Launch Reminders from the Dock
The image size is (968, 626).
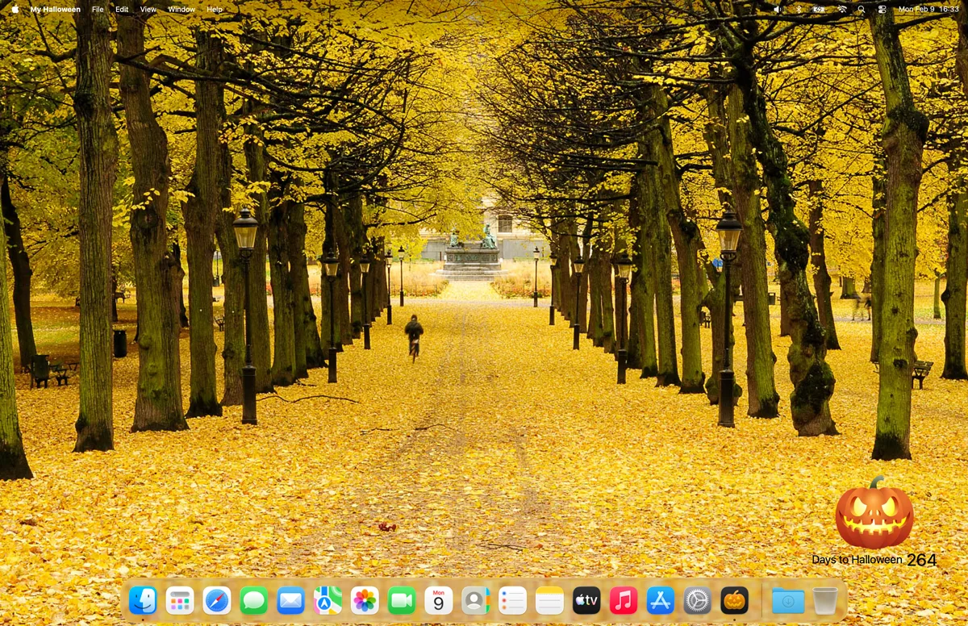pyautogui.click(x=512, y=600)
